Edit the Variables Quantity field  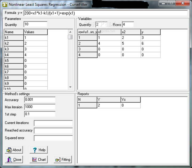point(101,25)
